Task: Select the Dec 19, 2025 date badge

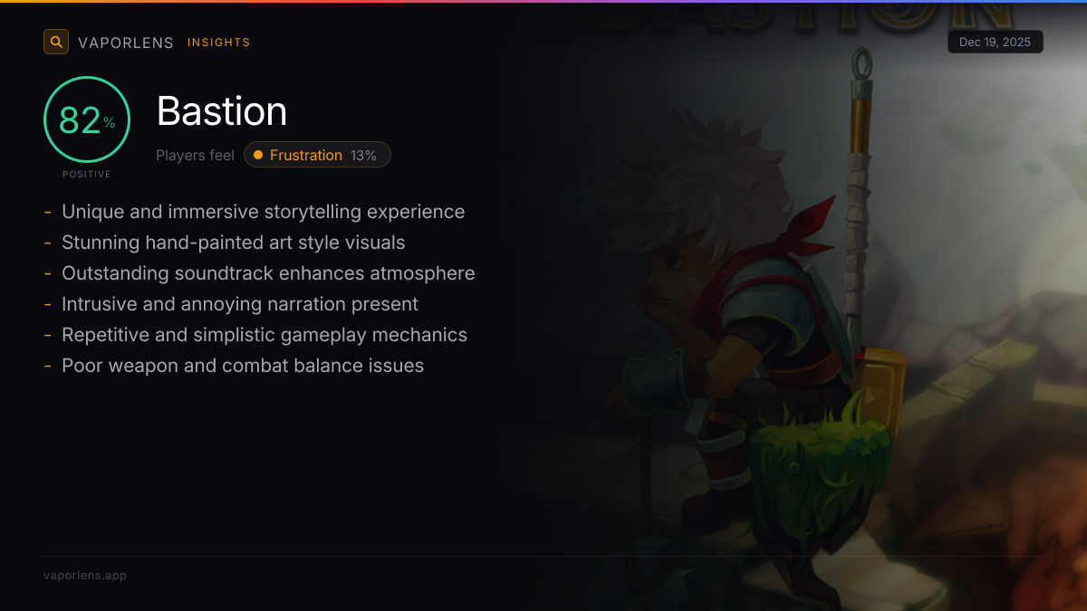Action: coord(995,42)
